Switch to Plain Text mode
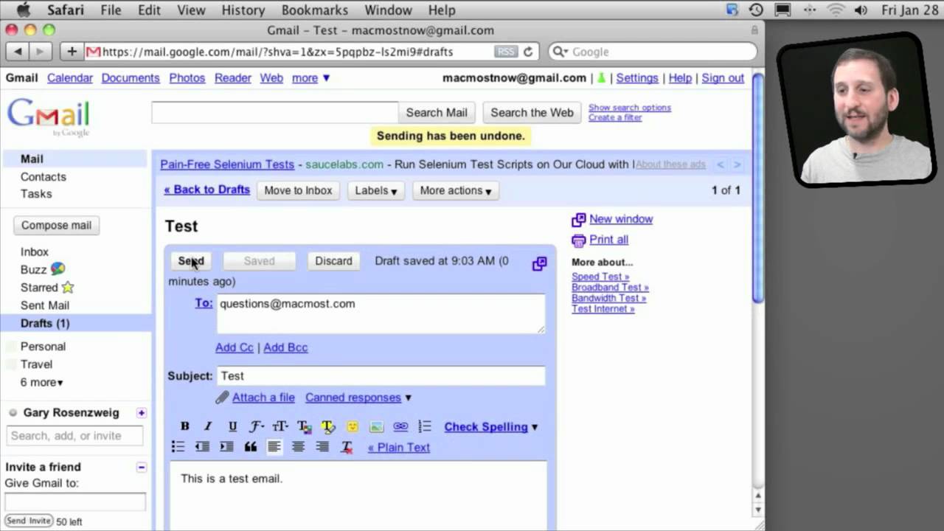Image resolution: width=944 pixels, height=531 pixels. (399, 447)
